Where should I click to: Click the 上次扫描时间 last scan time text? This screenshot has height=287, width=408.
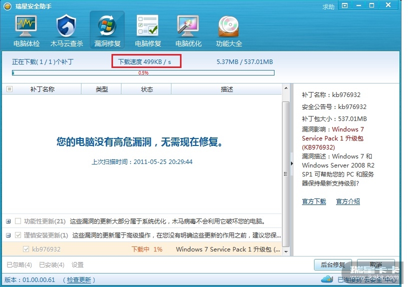(x=142, y=162)
